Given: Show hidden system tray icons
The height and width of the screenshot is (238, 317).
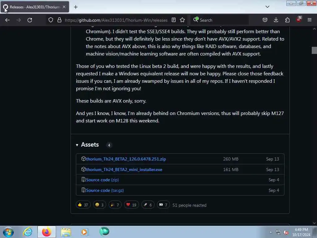Looking at the screenshot, I should [271, 232].
